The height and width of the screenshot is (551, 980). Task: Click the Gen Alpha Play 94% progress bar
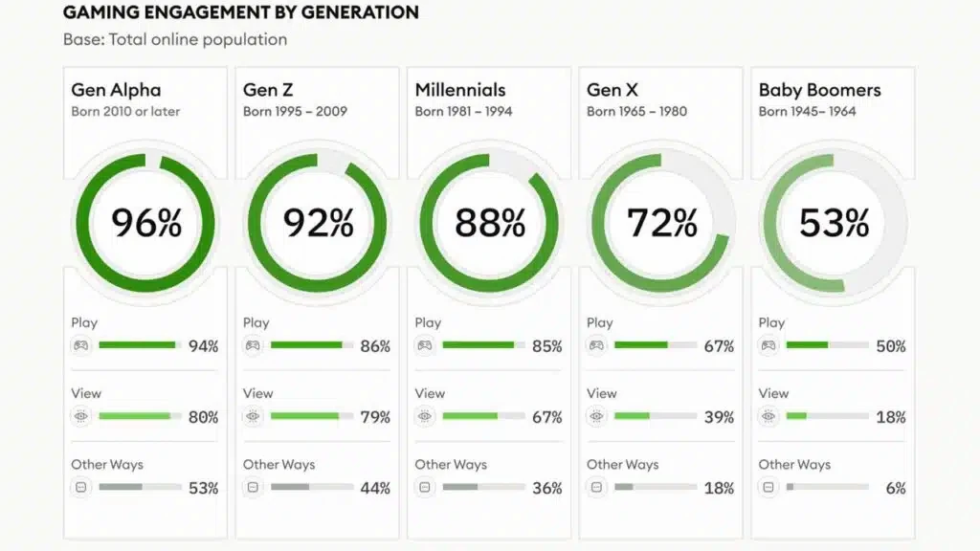pyautogui.click(x=140, y=345)
